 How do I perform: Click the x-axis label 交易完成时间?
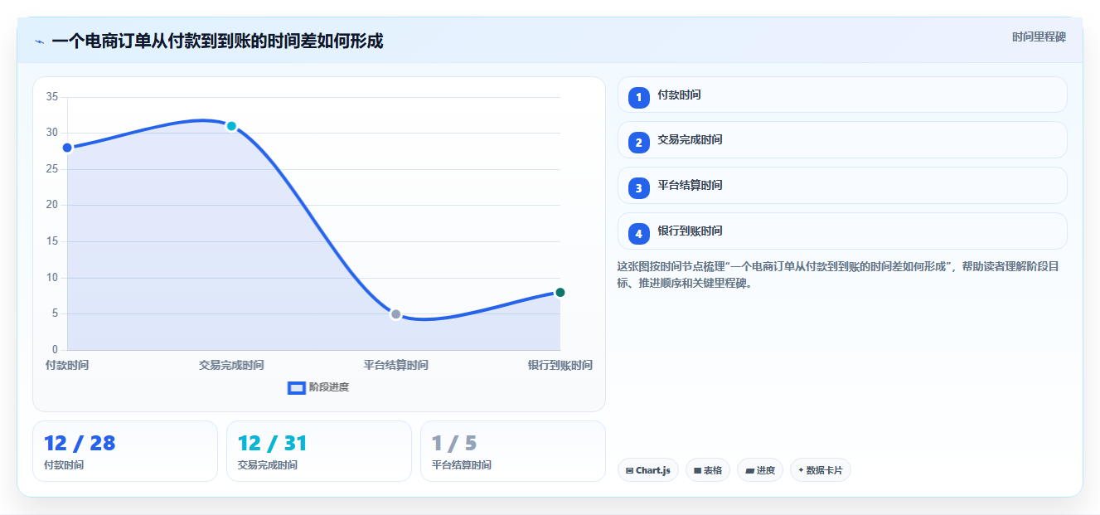tap(231, 365)
